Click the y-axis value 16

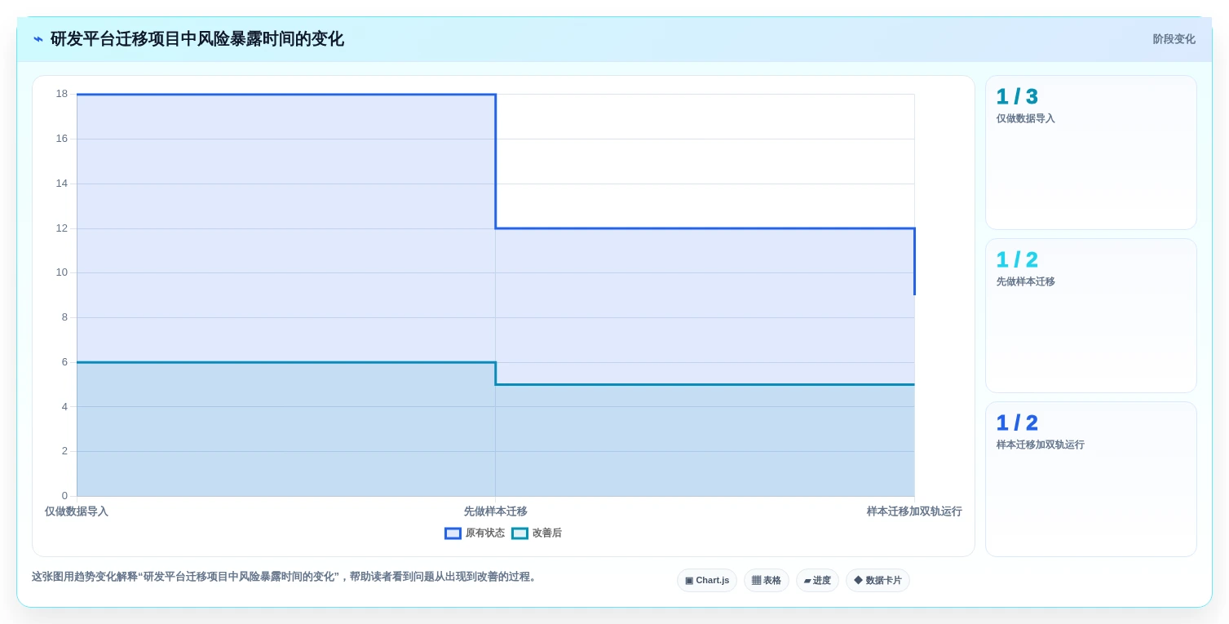[x=62, y=139]
